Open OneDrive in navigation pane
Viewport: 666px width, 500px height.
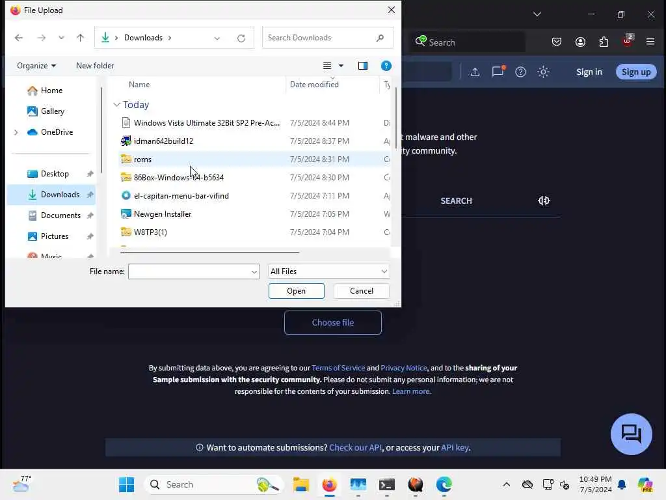tap(49, 132)
